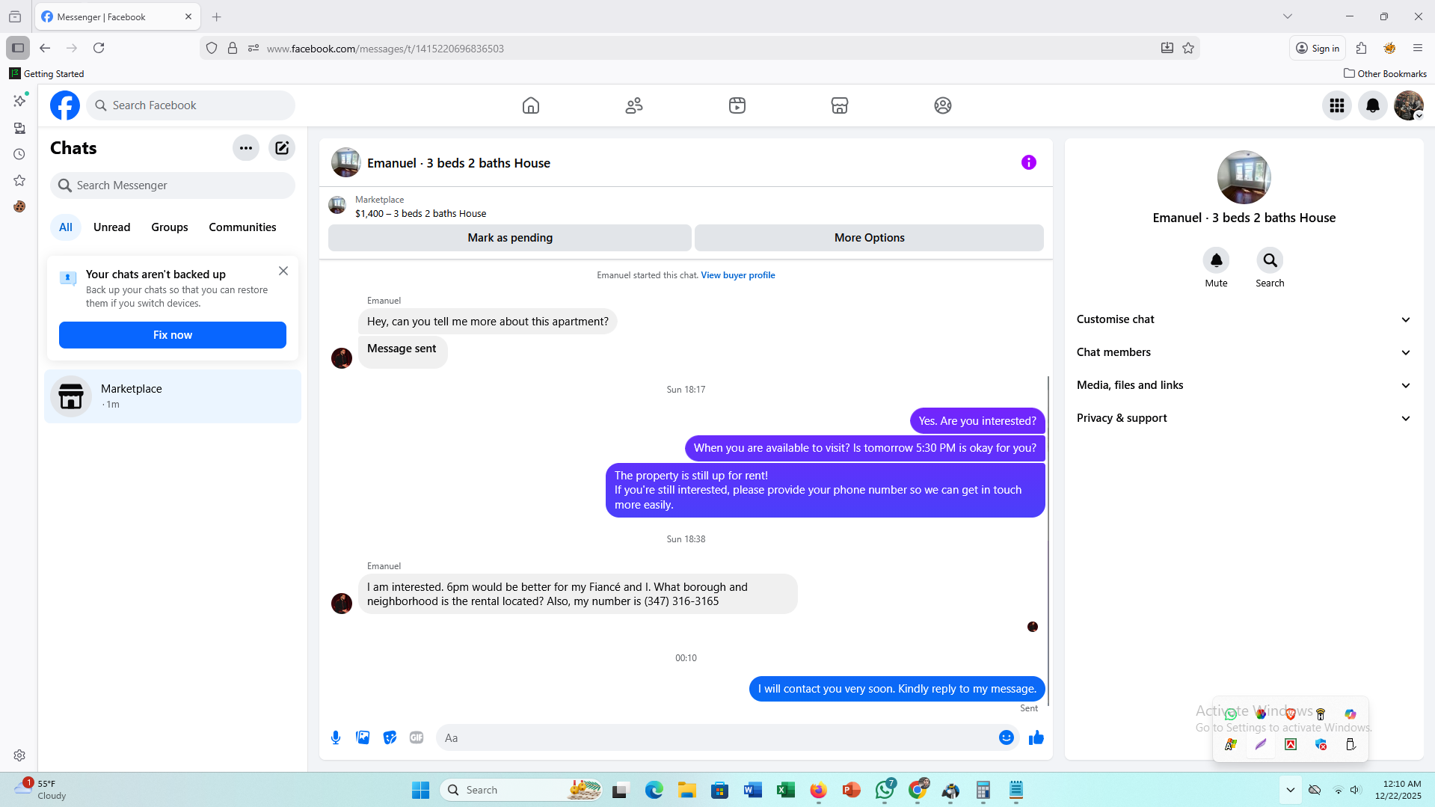This screenshot has height=807, width=1435.
Task: Record a voice clip with microphone icon
Action: 336,737
